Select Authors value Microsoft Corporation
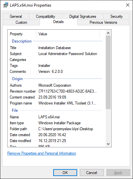This screenshot has height=179, width=133. point(55,85)
